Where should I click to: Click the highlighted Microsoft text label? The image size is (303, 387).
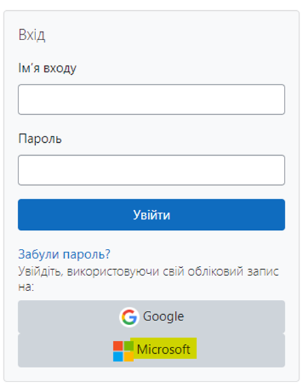[x=163, y=349]
